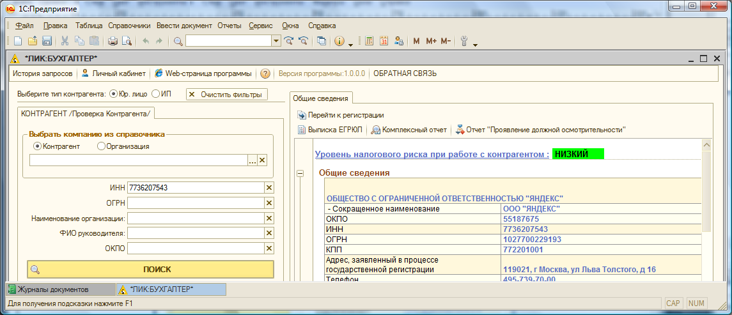The image size is (732, 315).
Task: Open the Справочники menu
Action: (129, 26)
